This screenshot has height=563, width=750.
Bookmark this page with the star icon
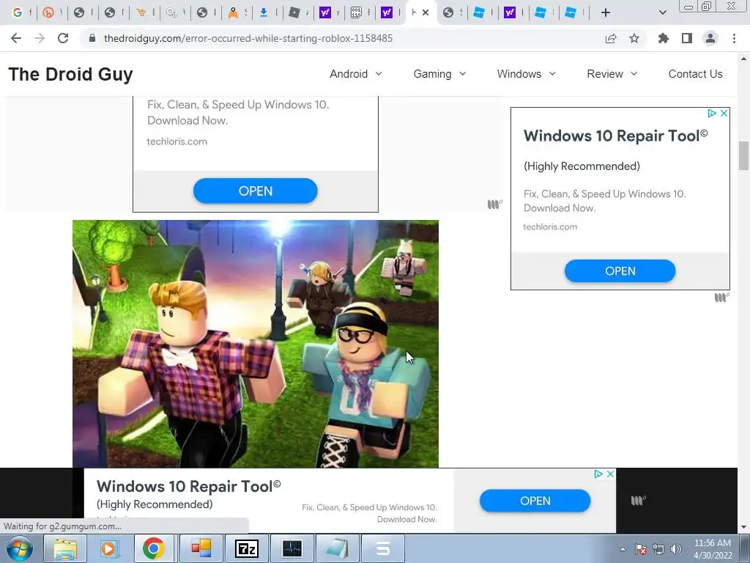coord(634,38)
